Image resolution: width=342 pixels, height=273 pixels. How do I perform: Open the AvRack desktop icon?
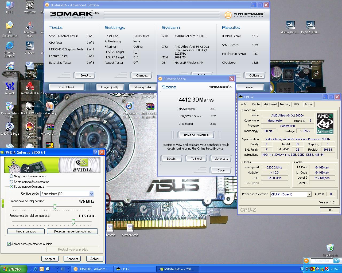pos(10,86)
